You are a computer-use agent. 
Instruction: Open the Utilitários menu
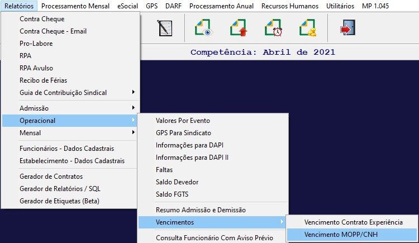click(340, 6)
